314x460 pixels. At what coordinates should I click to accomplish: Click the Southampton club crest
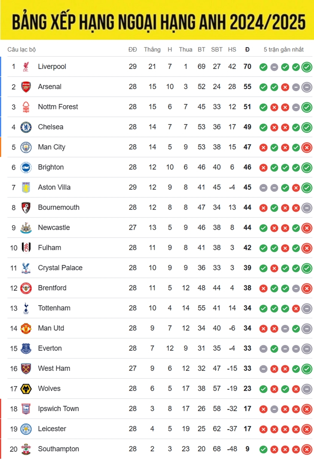click(x=26, y=449)
